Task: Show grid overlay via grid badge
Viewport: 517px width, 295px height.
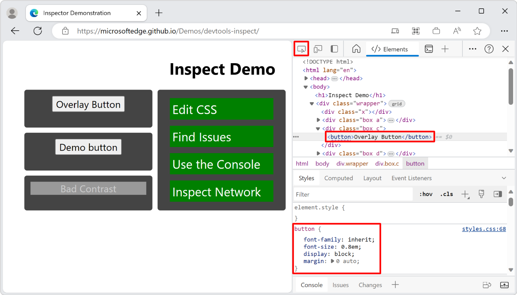Action: (x=397, y=103)
